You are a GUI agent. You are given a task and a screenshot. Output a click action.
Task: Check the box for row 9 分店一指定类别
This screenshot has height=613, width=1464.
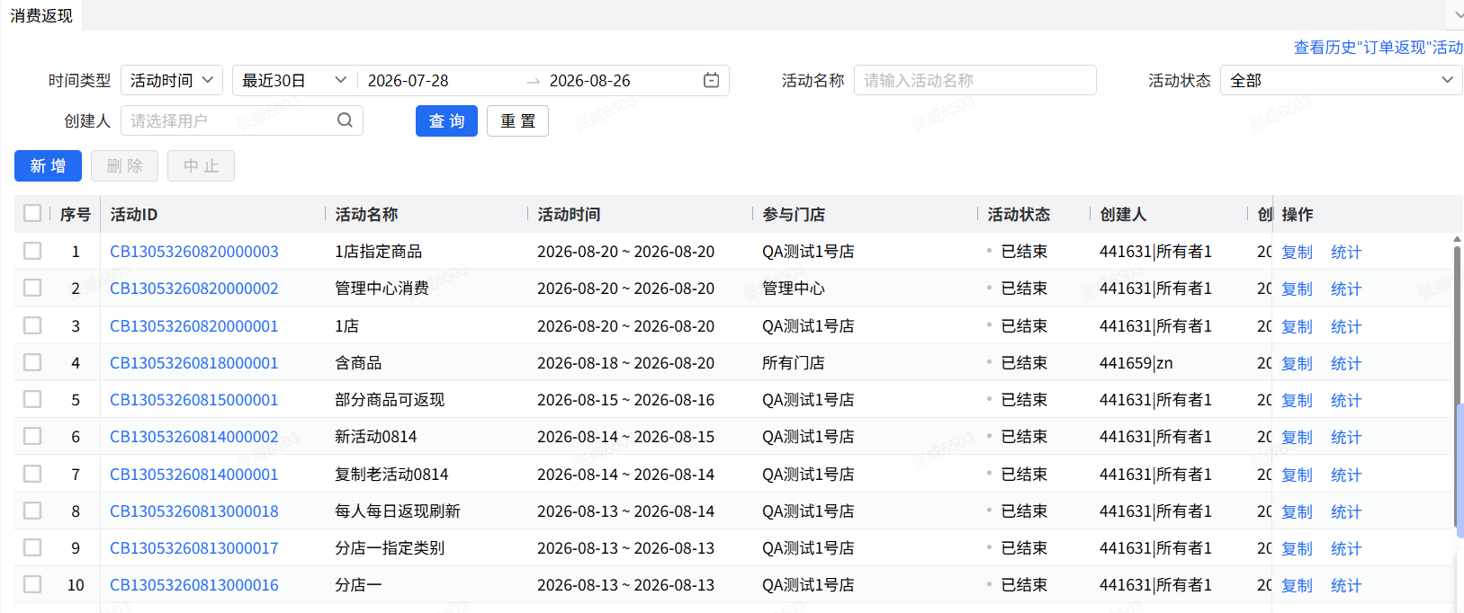[32, 547]
